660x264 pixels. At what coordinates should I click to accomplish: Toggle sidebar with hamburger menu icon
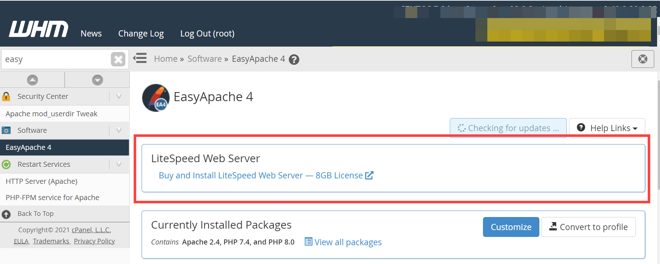(140, 58)
